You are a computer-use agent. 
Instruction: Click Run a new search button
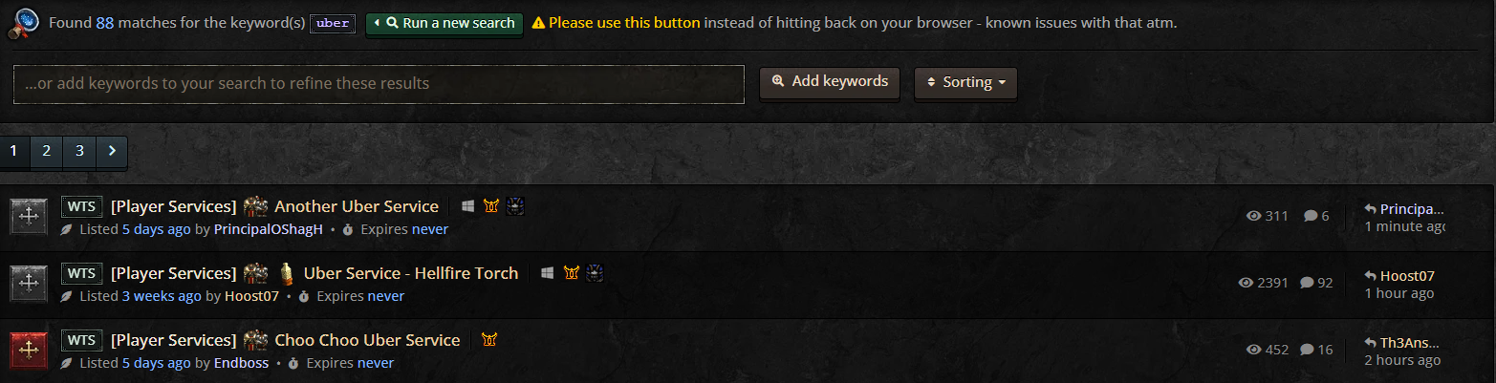(444, 23)
